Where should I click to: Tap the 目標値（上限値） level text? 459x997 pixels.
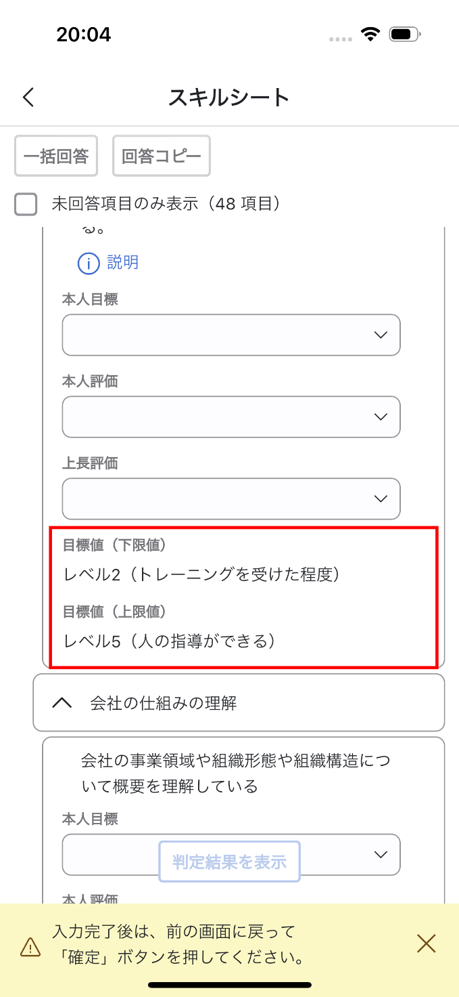170,641
